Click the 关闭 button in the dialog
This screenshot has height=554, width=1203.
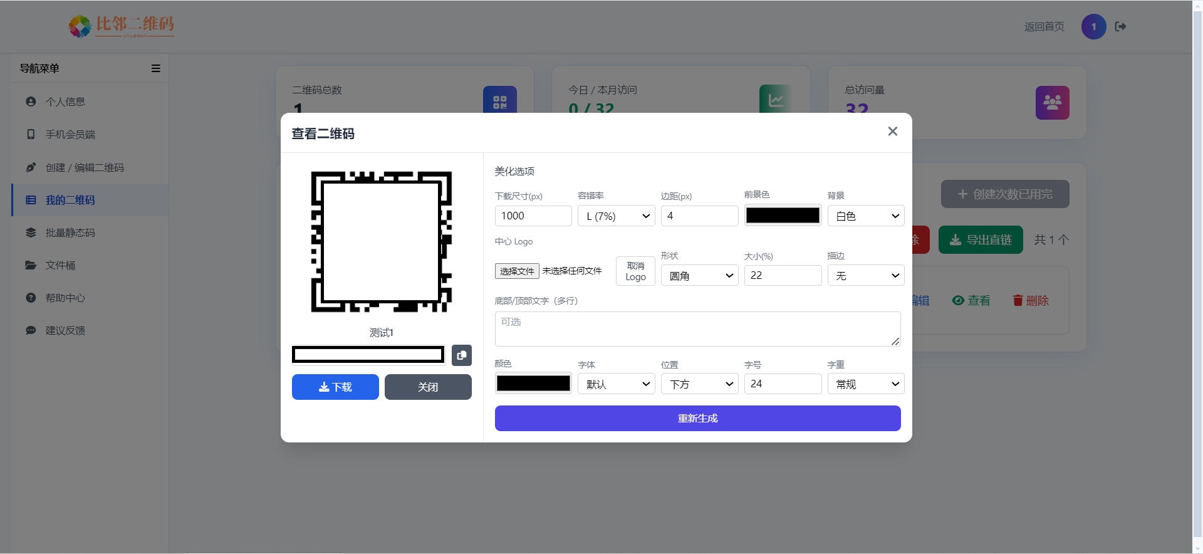[x=428, y=387]
